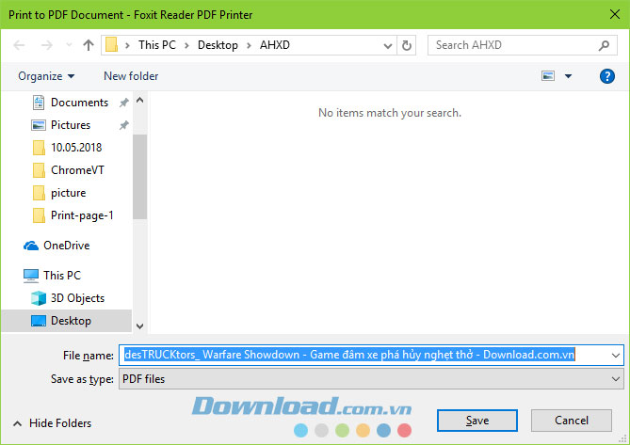This screenshot has height=445, width=630.
Task: Click the search magnifier icon
Action: pyautogui.click(x=604, y=45)
